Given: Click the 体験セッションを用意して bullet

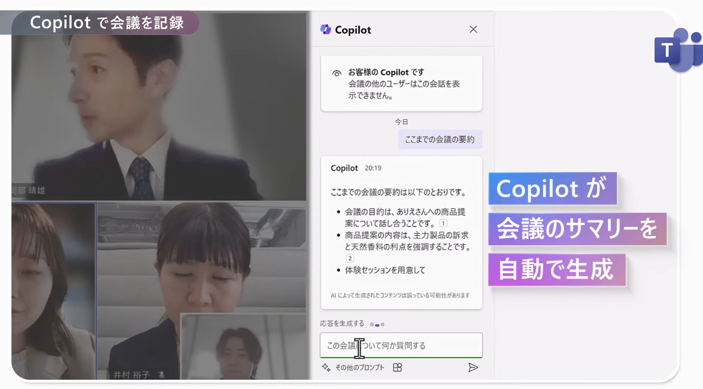Looking at the screenshot, I should coord(385,270).
